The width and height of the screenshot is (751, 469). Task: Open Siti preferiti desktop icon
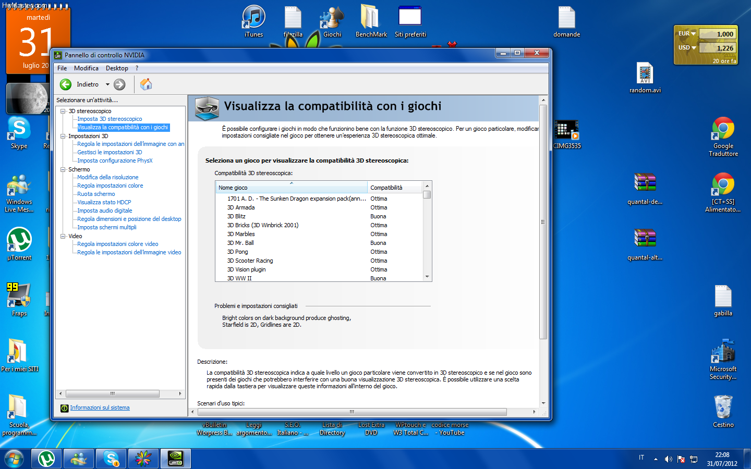click(x=410, y=21)
